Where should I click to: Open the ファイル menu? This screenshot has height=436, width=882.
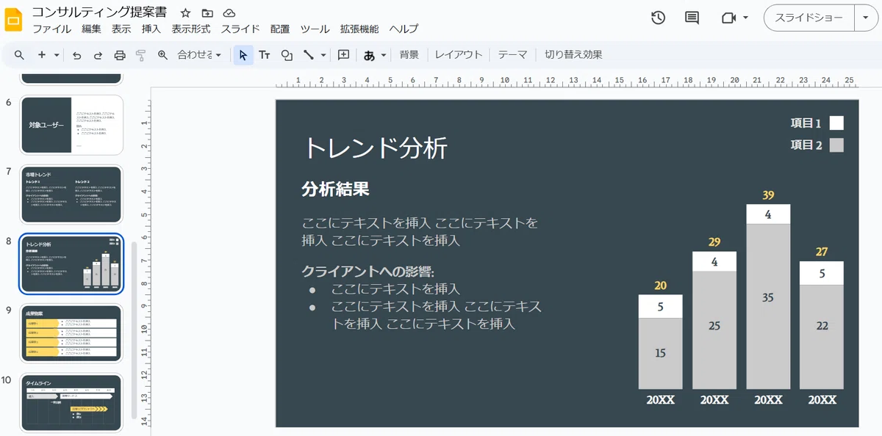[x=52, y=29]
